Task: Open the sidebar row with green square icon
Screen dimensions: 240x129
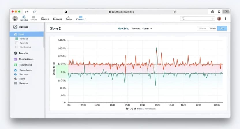Action: click(23, 65)
